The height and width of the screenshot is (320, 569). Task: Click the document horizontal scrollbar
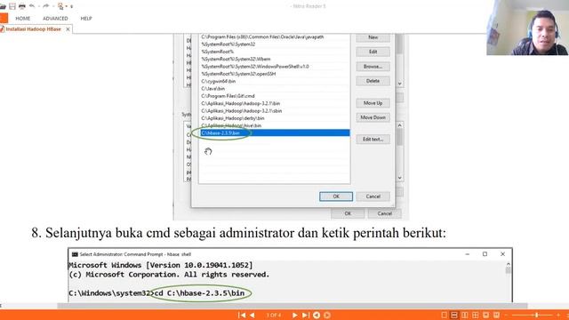[x=293, y=306]
